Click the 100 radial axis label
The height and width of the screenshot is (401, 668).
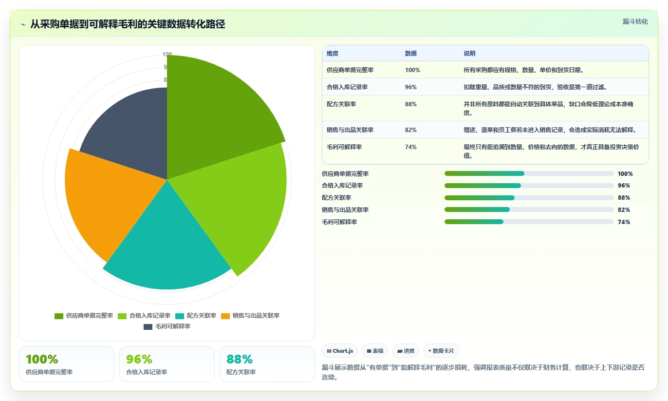click(167, 55)
